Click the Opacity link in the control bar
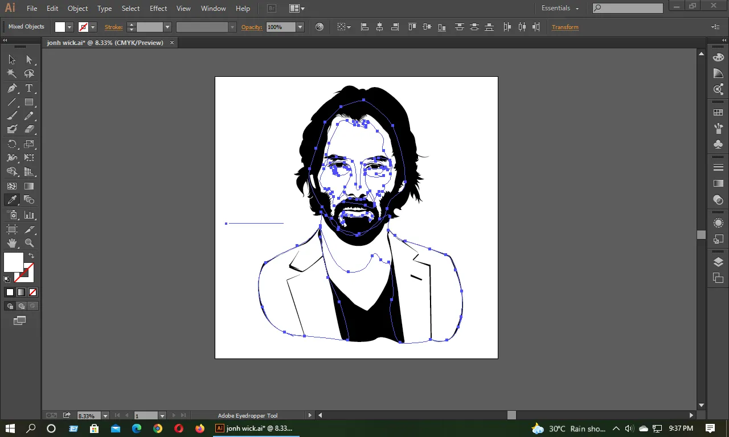 (252, 27)
